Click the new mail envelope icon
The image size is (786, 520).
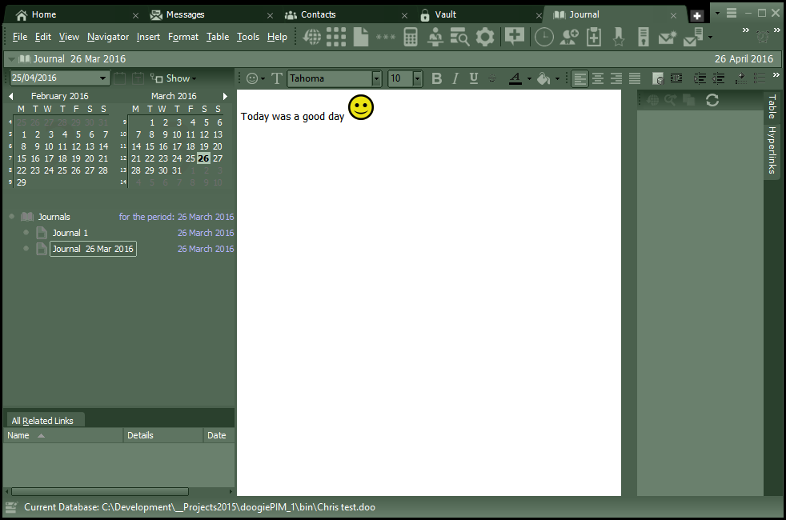(668, 37)
